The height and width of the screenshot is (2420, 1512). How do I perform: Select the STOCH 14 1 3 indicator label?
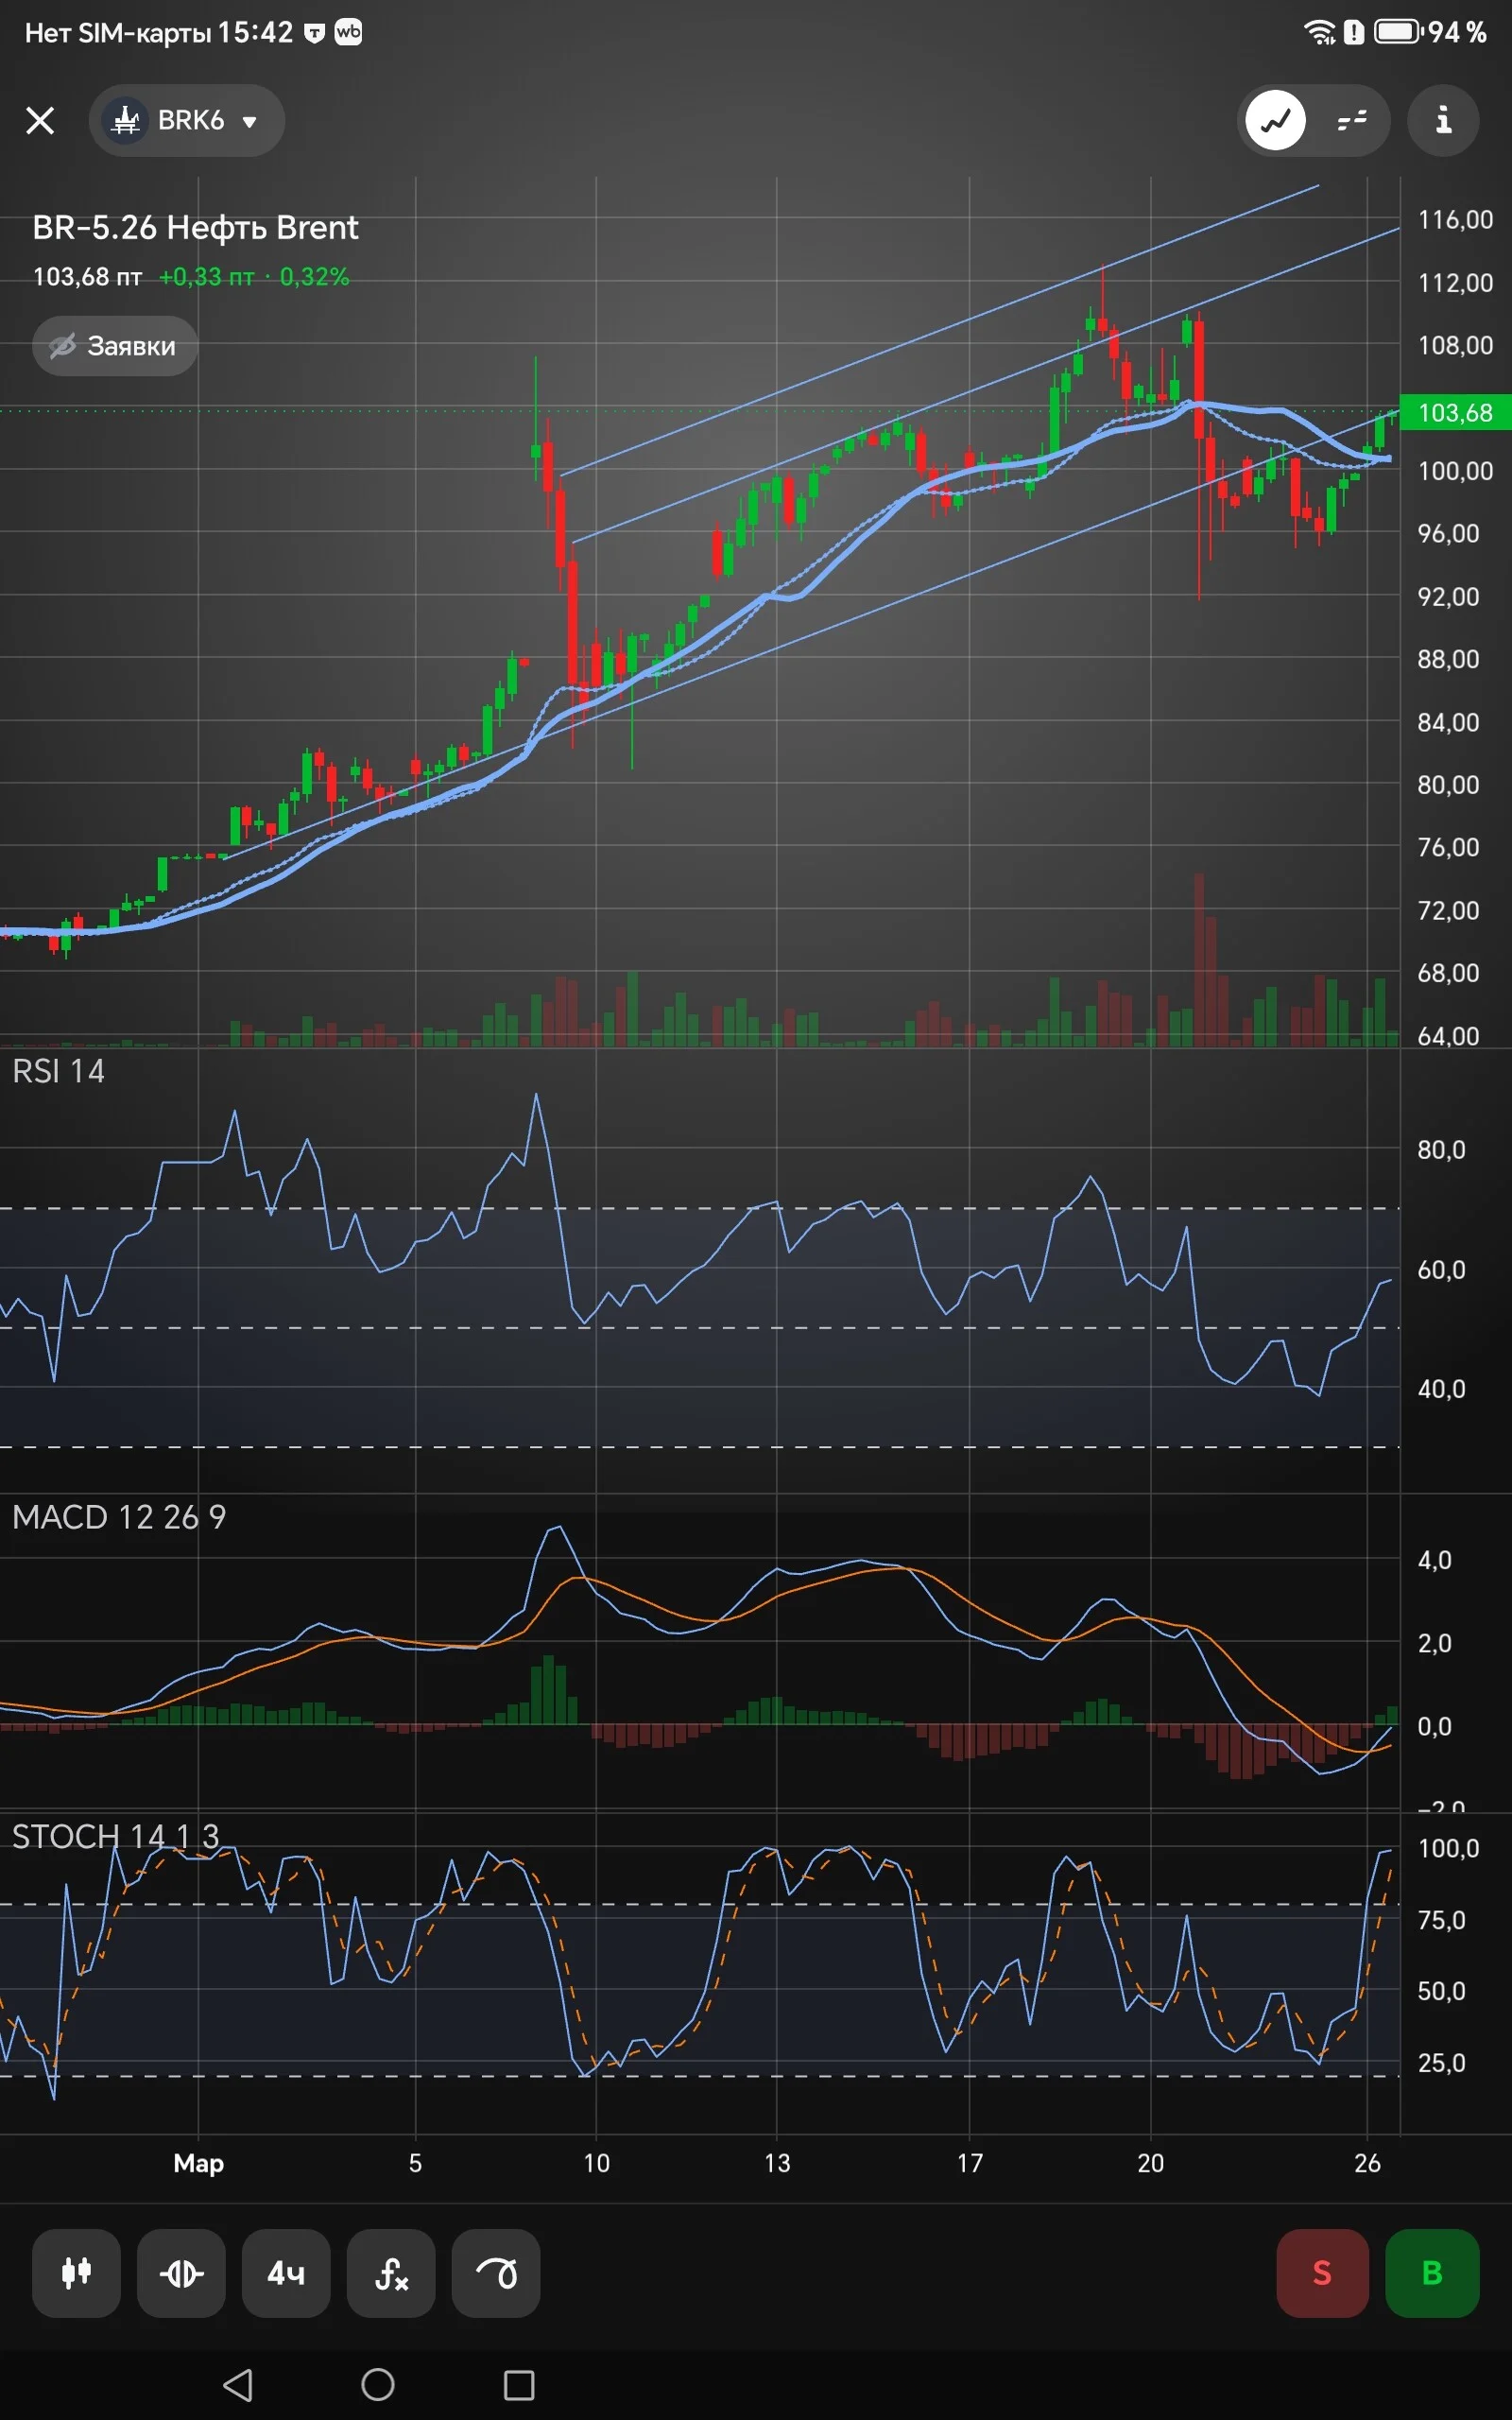[115, 1837]
